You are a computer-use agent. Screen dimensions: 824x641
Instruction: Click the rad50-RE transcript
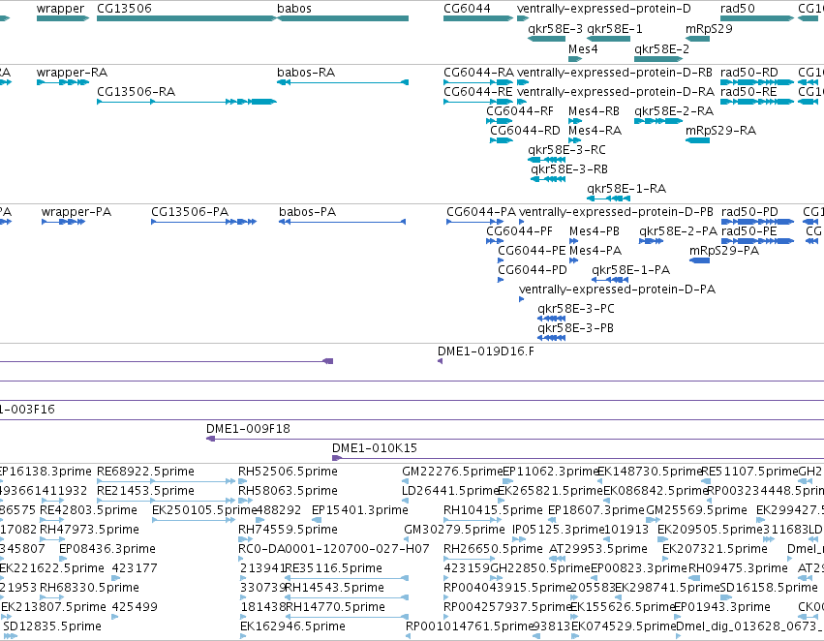point(757,102)
